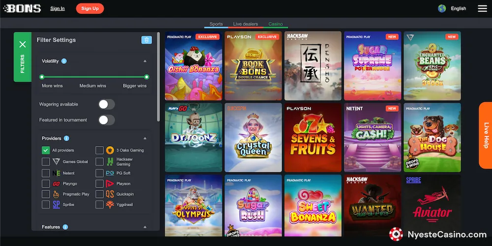
Task: Check the Games Global checkbox
Action: tap(46, 161)
